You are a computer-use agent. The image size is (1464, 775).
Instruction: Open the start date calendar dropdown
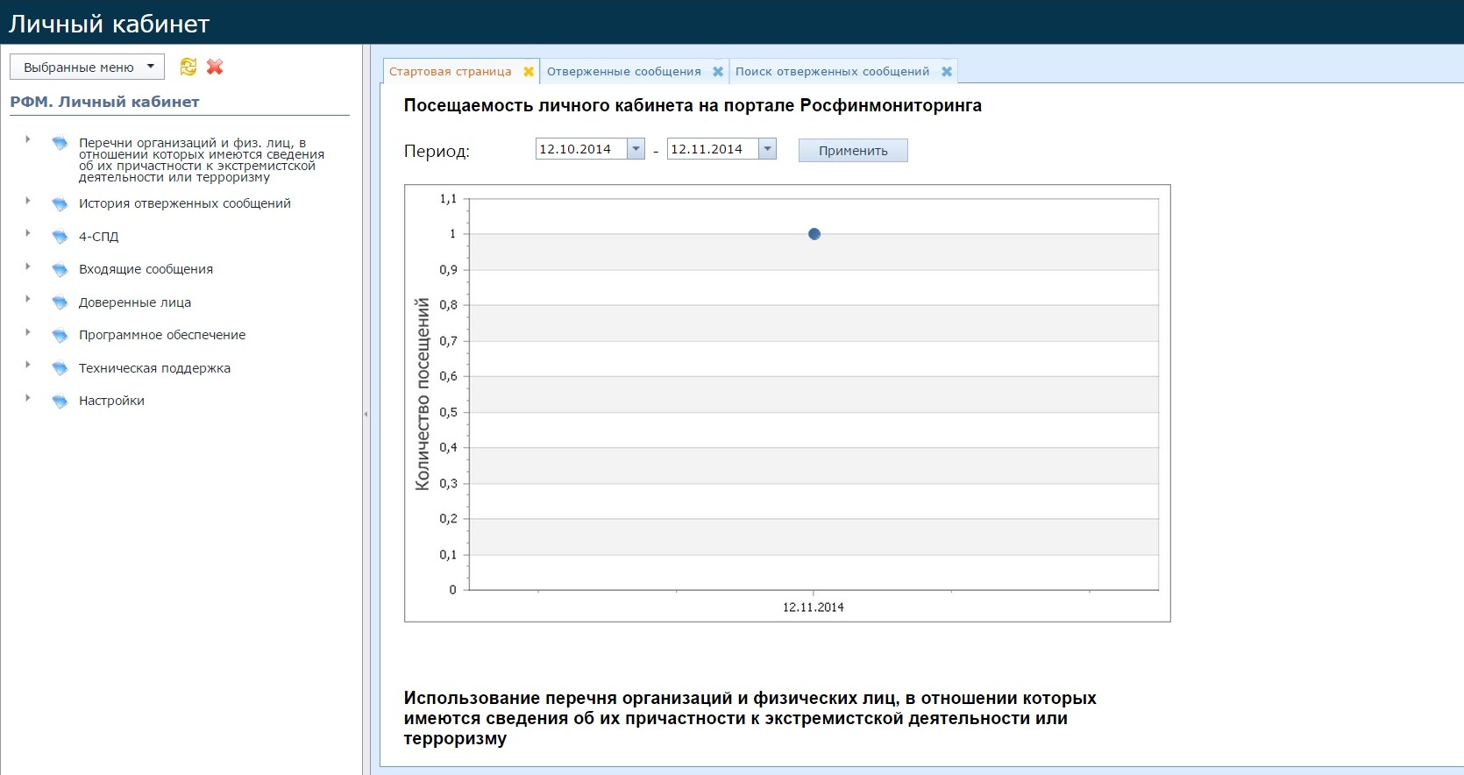[x=636, y=149]
